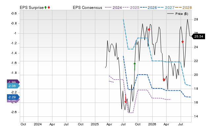
Task: Click the -2.06 light blue value tag
Action: (x=13, y=86)
